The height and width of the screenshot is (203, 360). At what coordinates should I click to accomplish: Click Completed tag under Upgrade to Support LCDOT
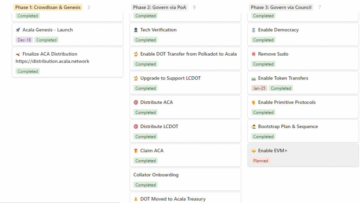tap(146, 88)
